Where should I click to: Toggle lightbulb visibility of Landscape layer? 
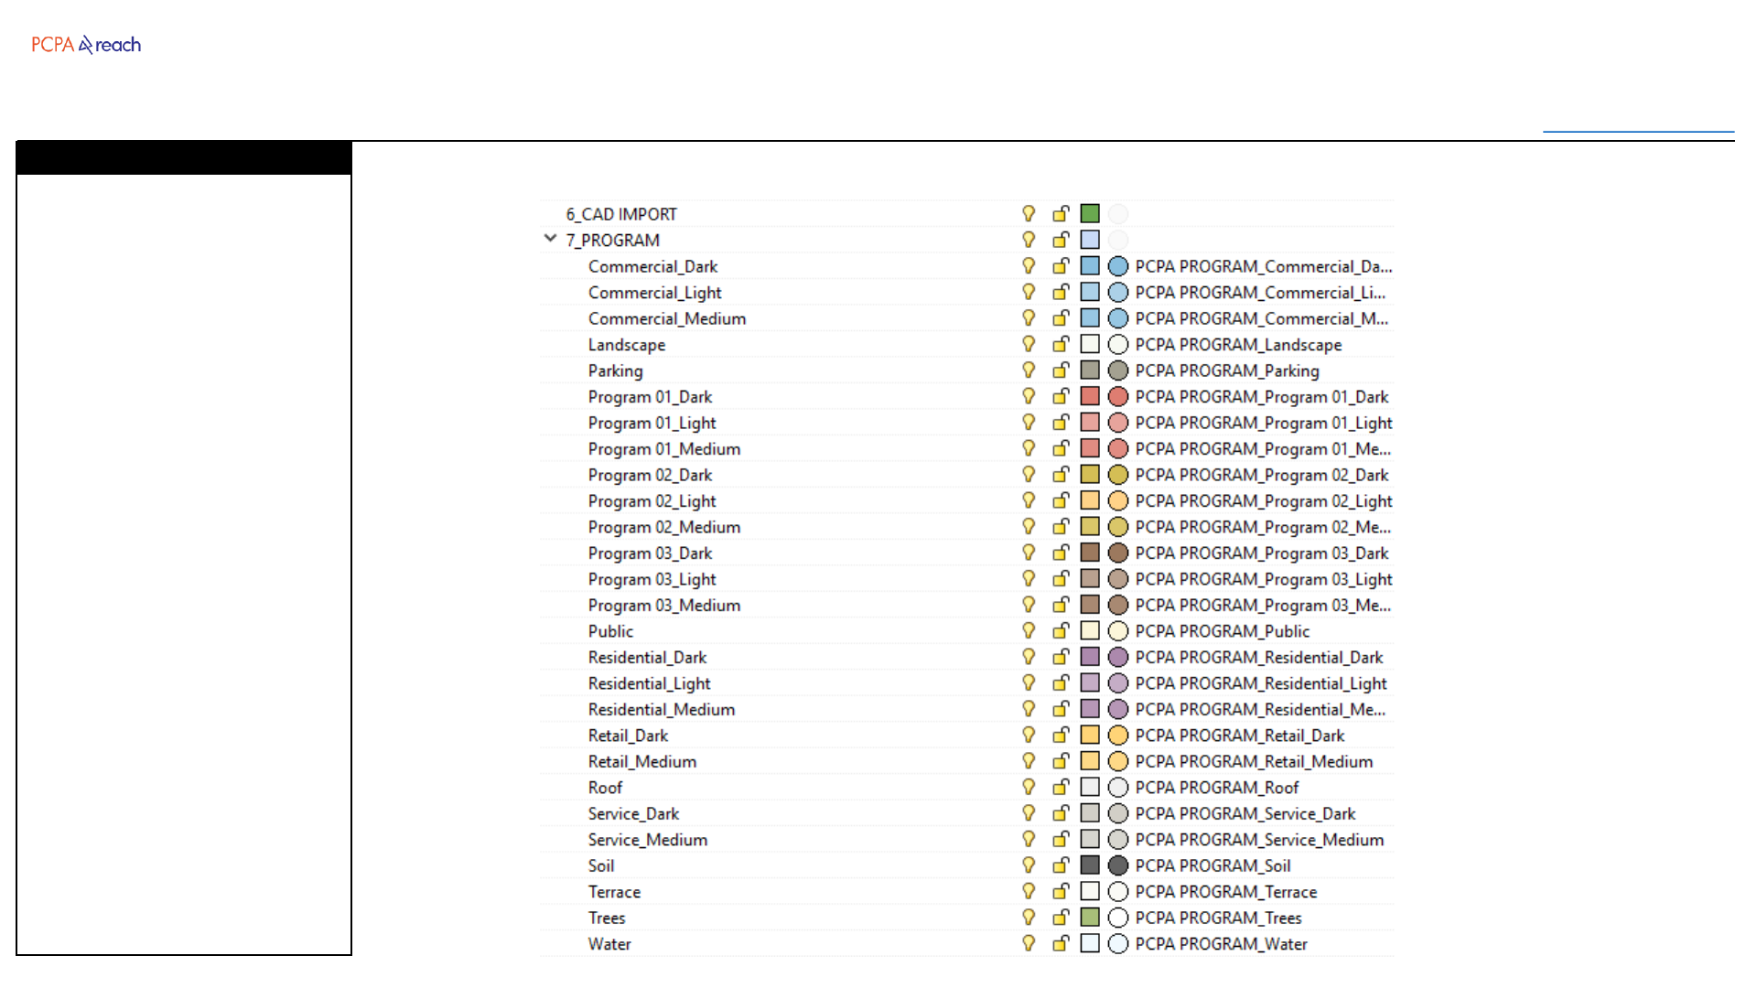pyautogui.click(x=1029, y=345)
